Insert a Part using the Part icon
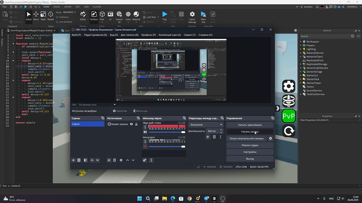362x203 pixels. (x=102, y=14)
